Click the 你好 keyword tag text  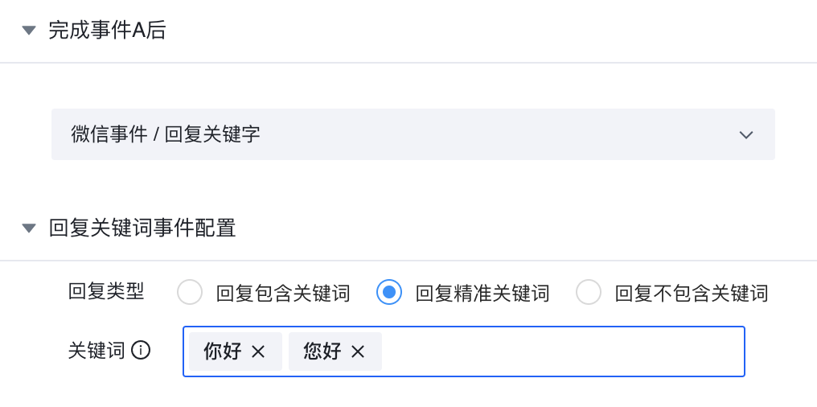tap(223, 351)
